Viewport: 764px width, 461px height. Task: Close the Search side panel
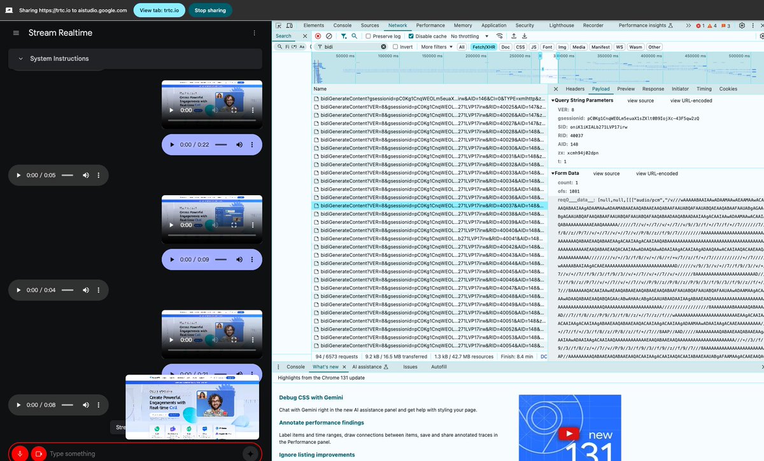pyautogui.click(x=304, y=36)
